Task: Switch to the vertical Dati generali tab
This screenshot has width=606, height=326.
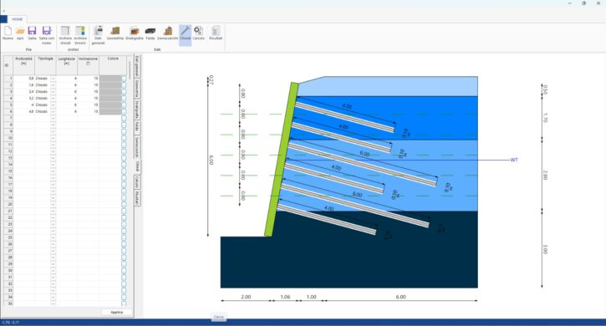Action: pyautogui.click(x=137, y=66)
